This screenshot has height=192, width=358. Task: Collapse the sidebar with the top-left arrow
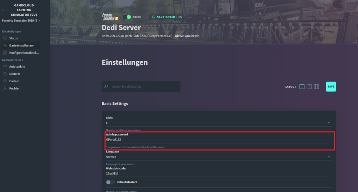(x=3, y=10)
